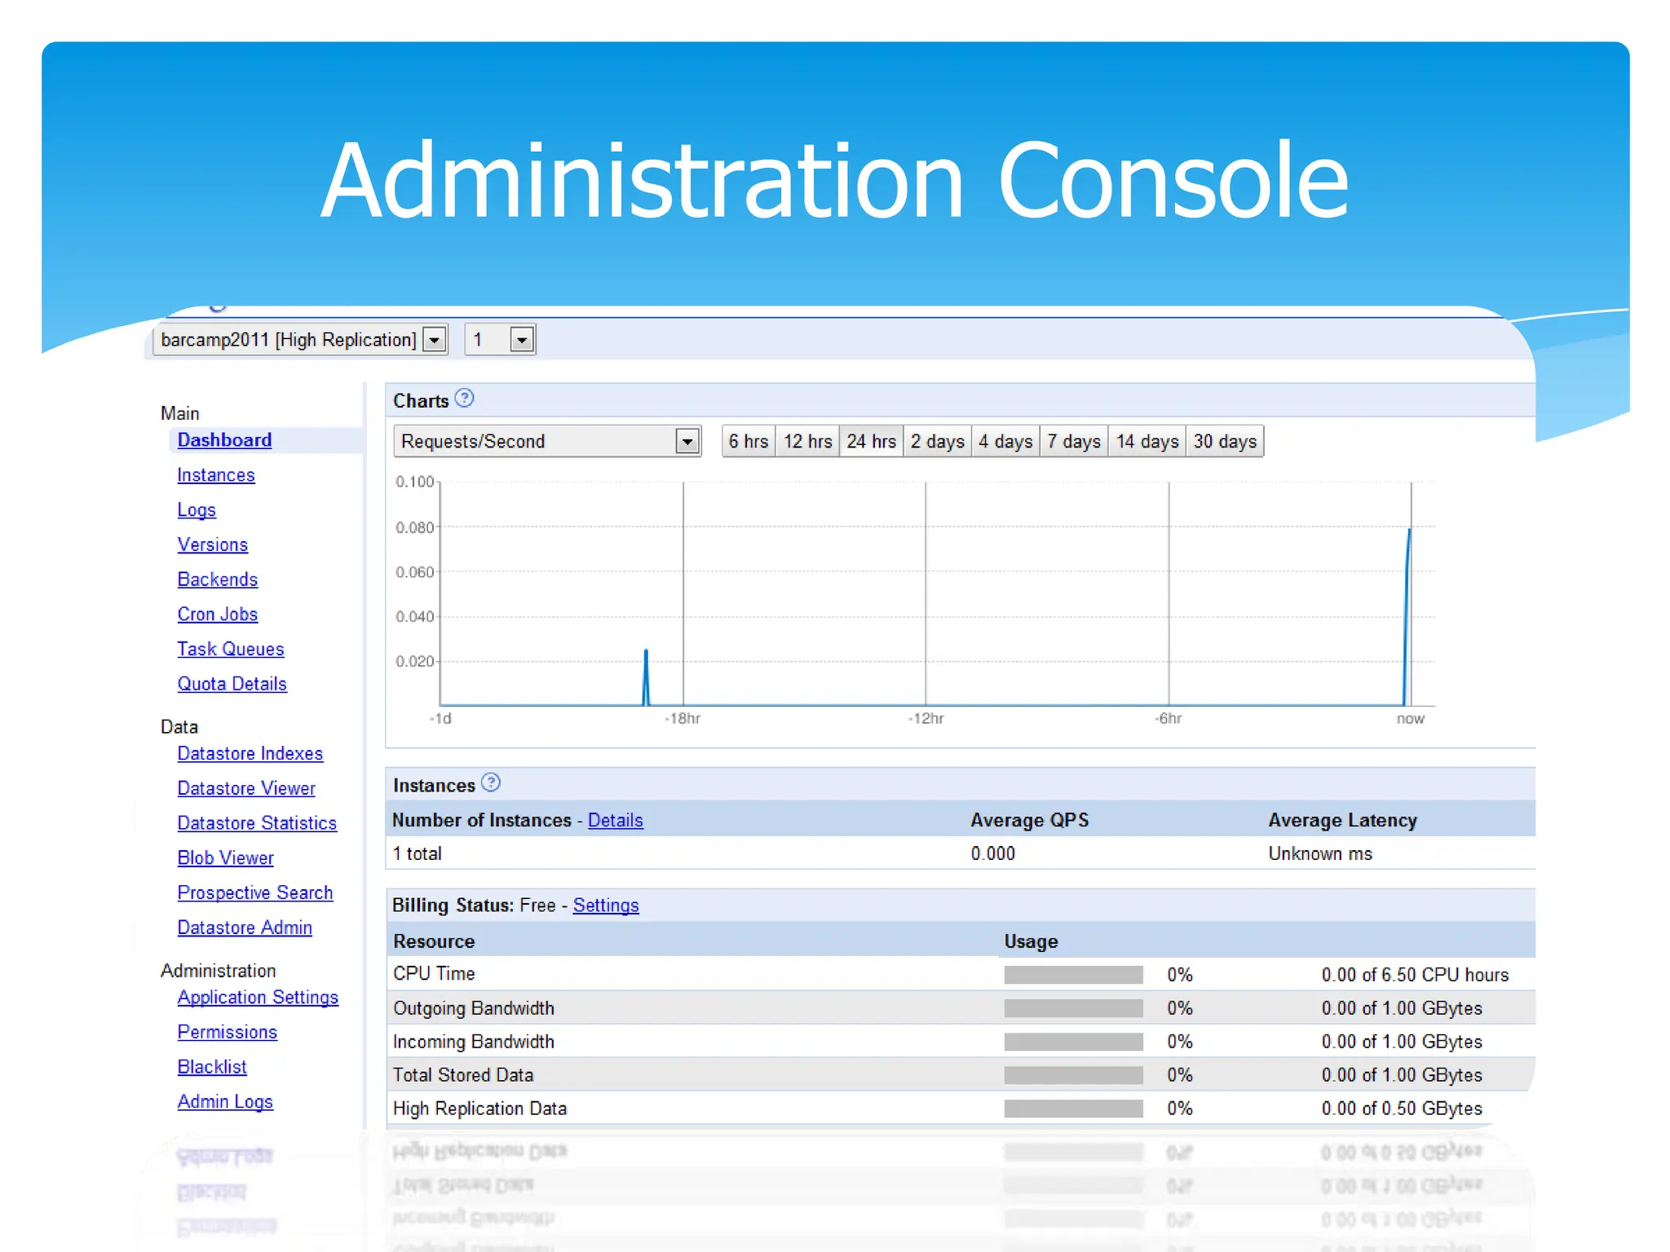Open the billing Settings link
This screenshot has height=1252, width=1670.
pos(606,906)
